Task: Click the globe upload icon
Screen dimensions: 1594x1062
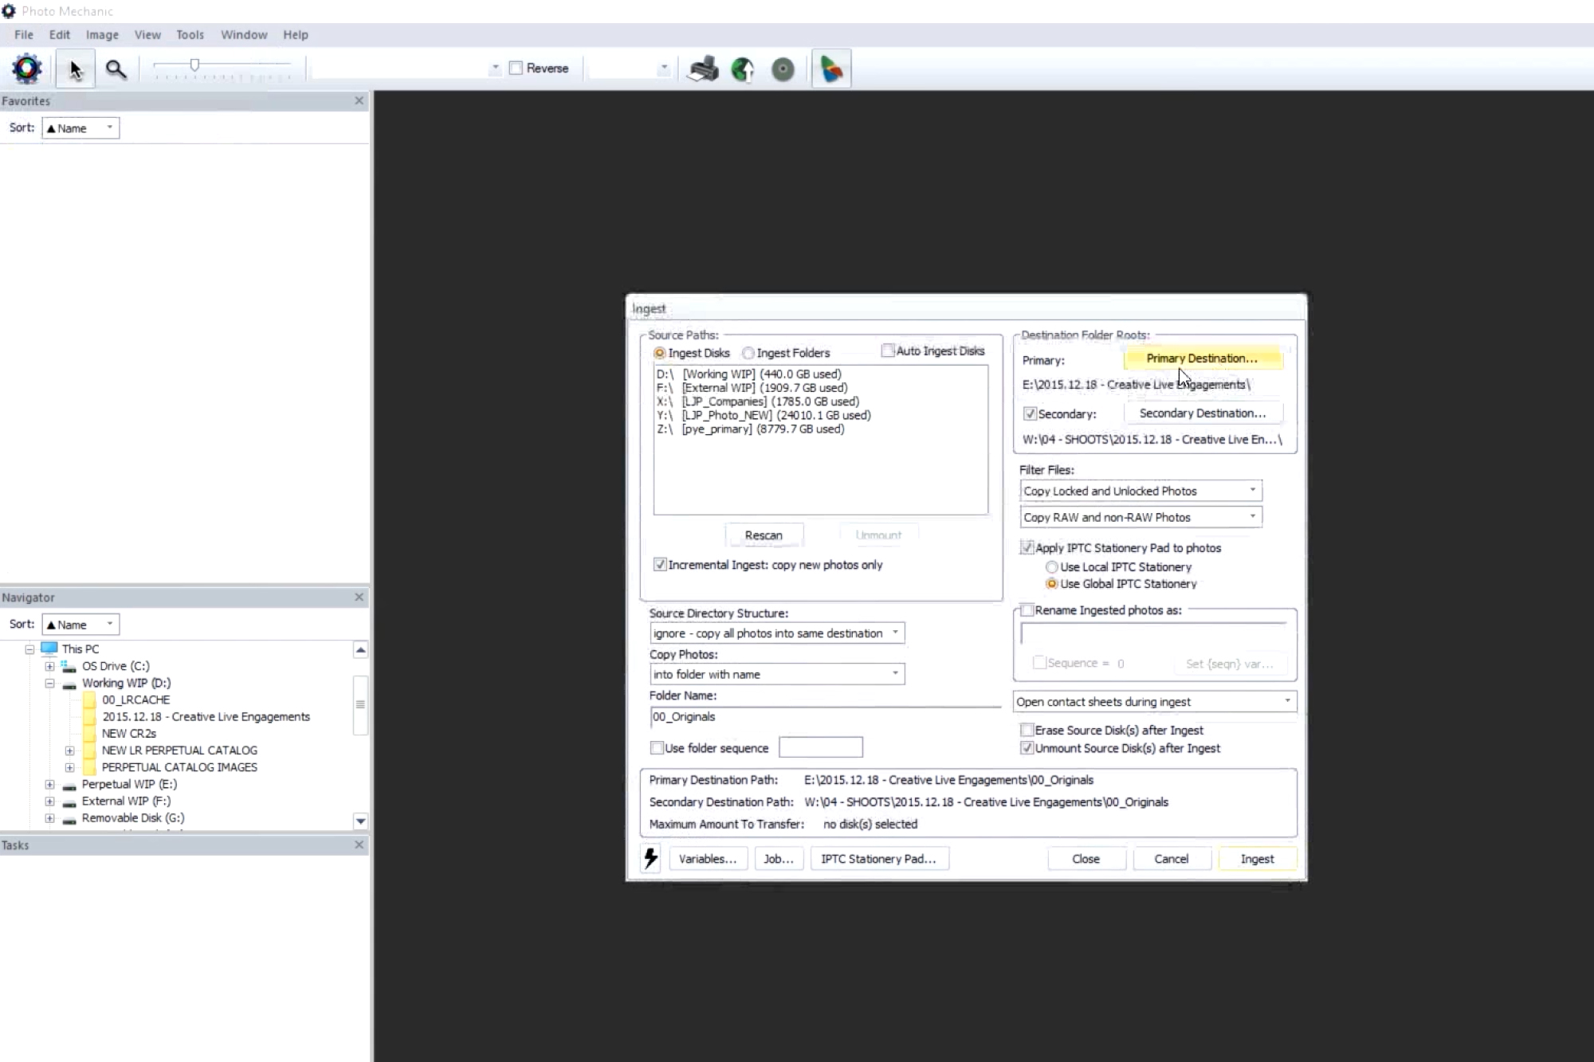Action: click(x=743, y=69)
